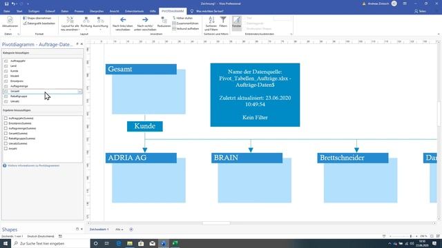
Task: Switch to the Entwurf tab
Action: [50, 11]
